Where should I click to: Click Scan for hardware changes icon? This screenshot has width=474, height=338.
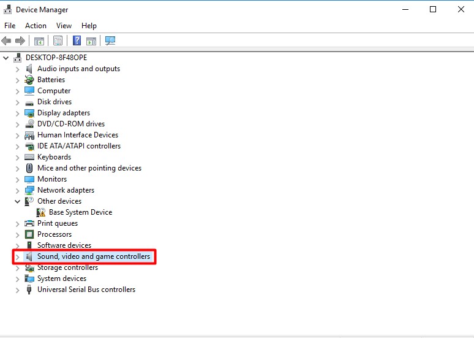tap(110, 41)
